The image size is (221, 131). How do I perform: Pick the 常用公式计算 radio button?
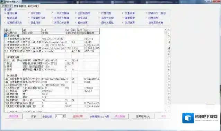[60, 22]
